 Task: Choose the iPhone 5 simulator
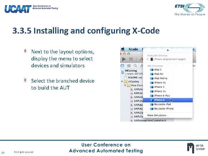click(x=168, y=87)
